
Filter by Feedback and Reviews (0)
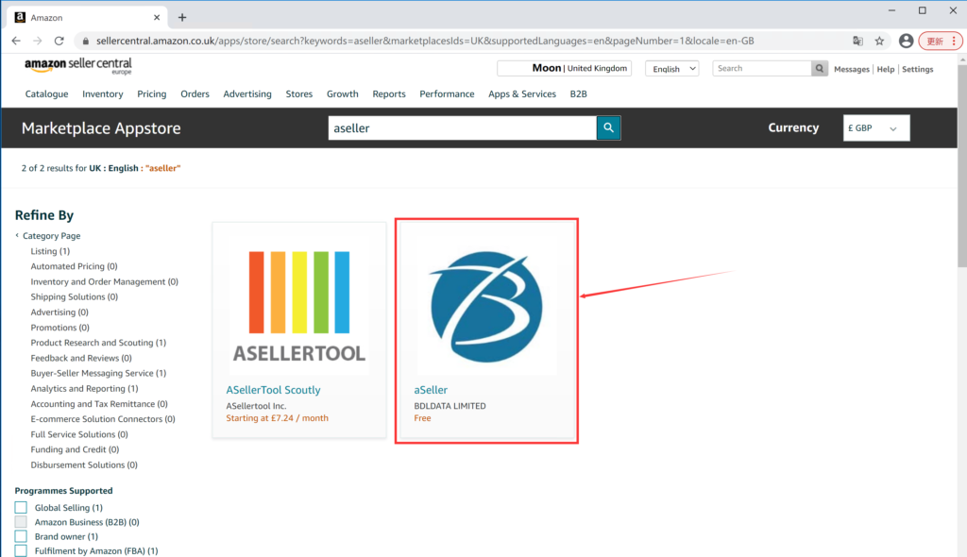[81, 358]
